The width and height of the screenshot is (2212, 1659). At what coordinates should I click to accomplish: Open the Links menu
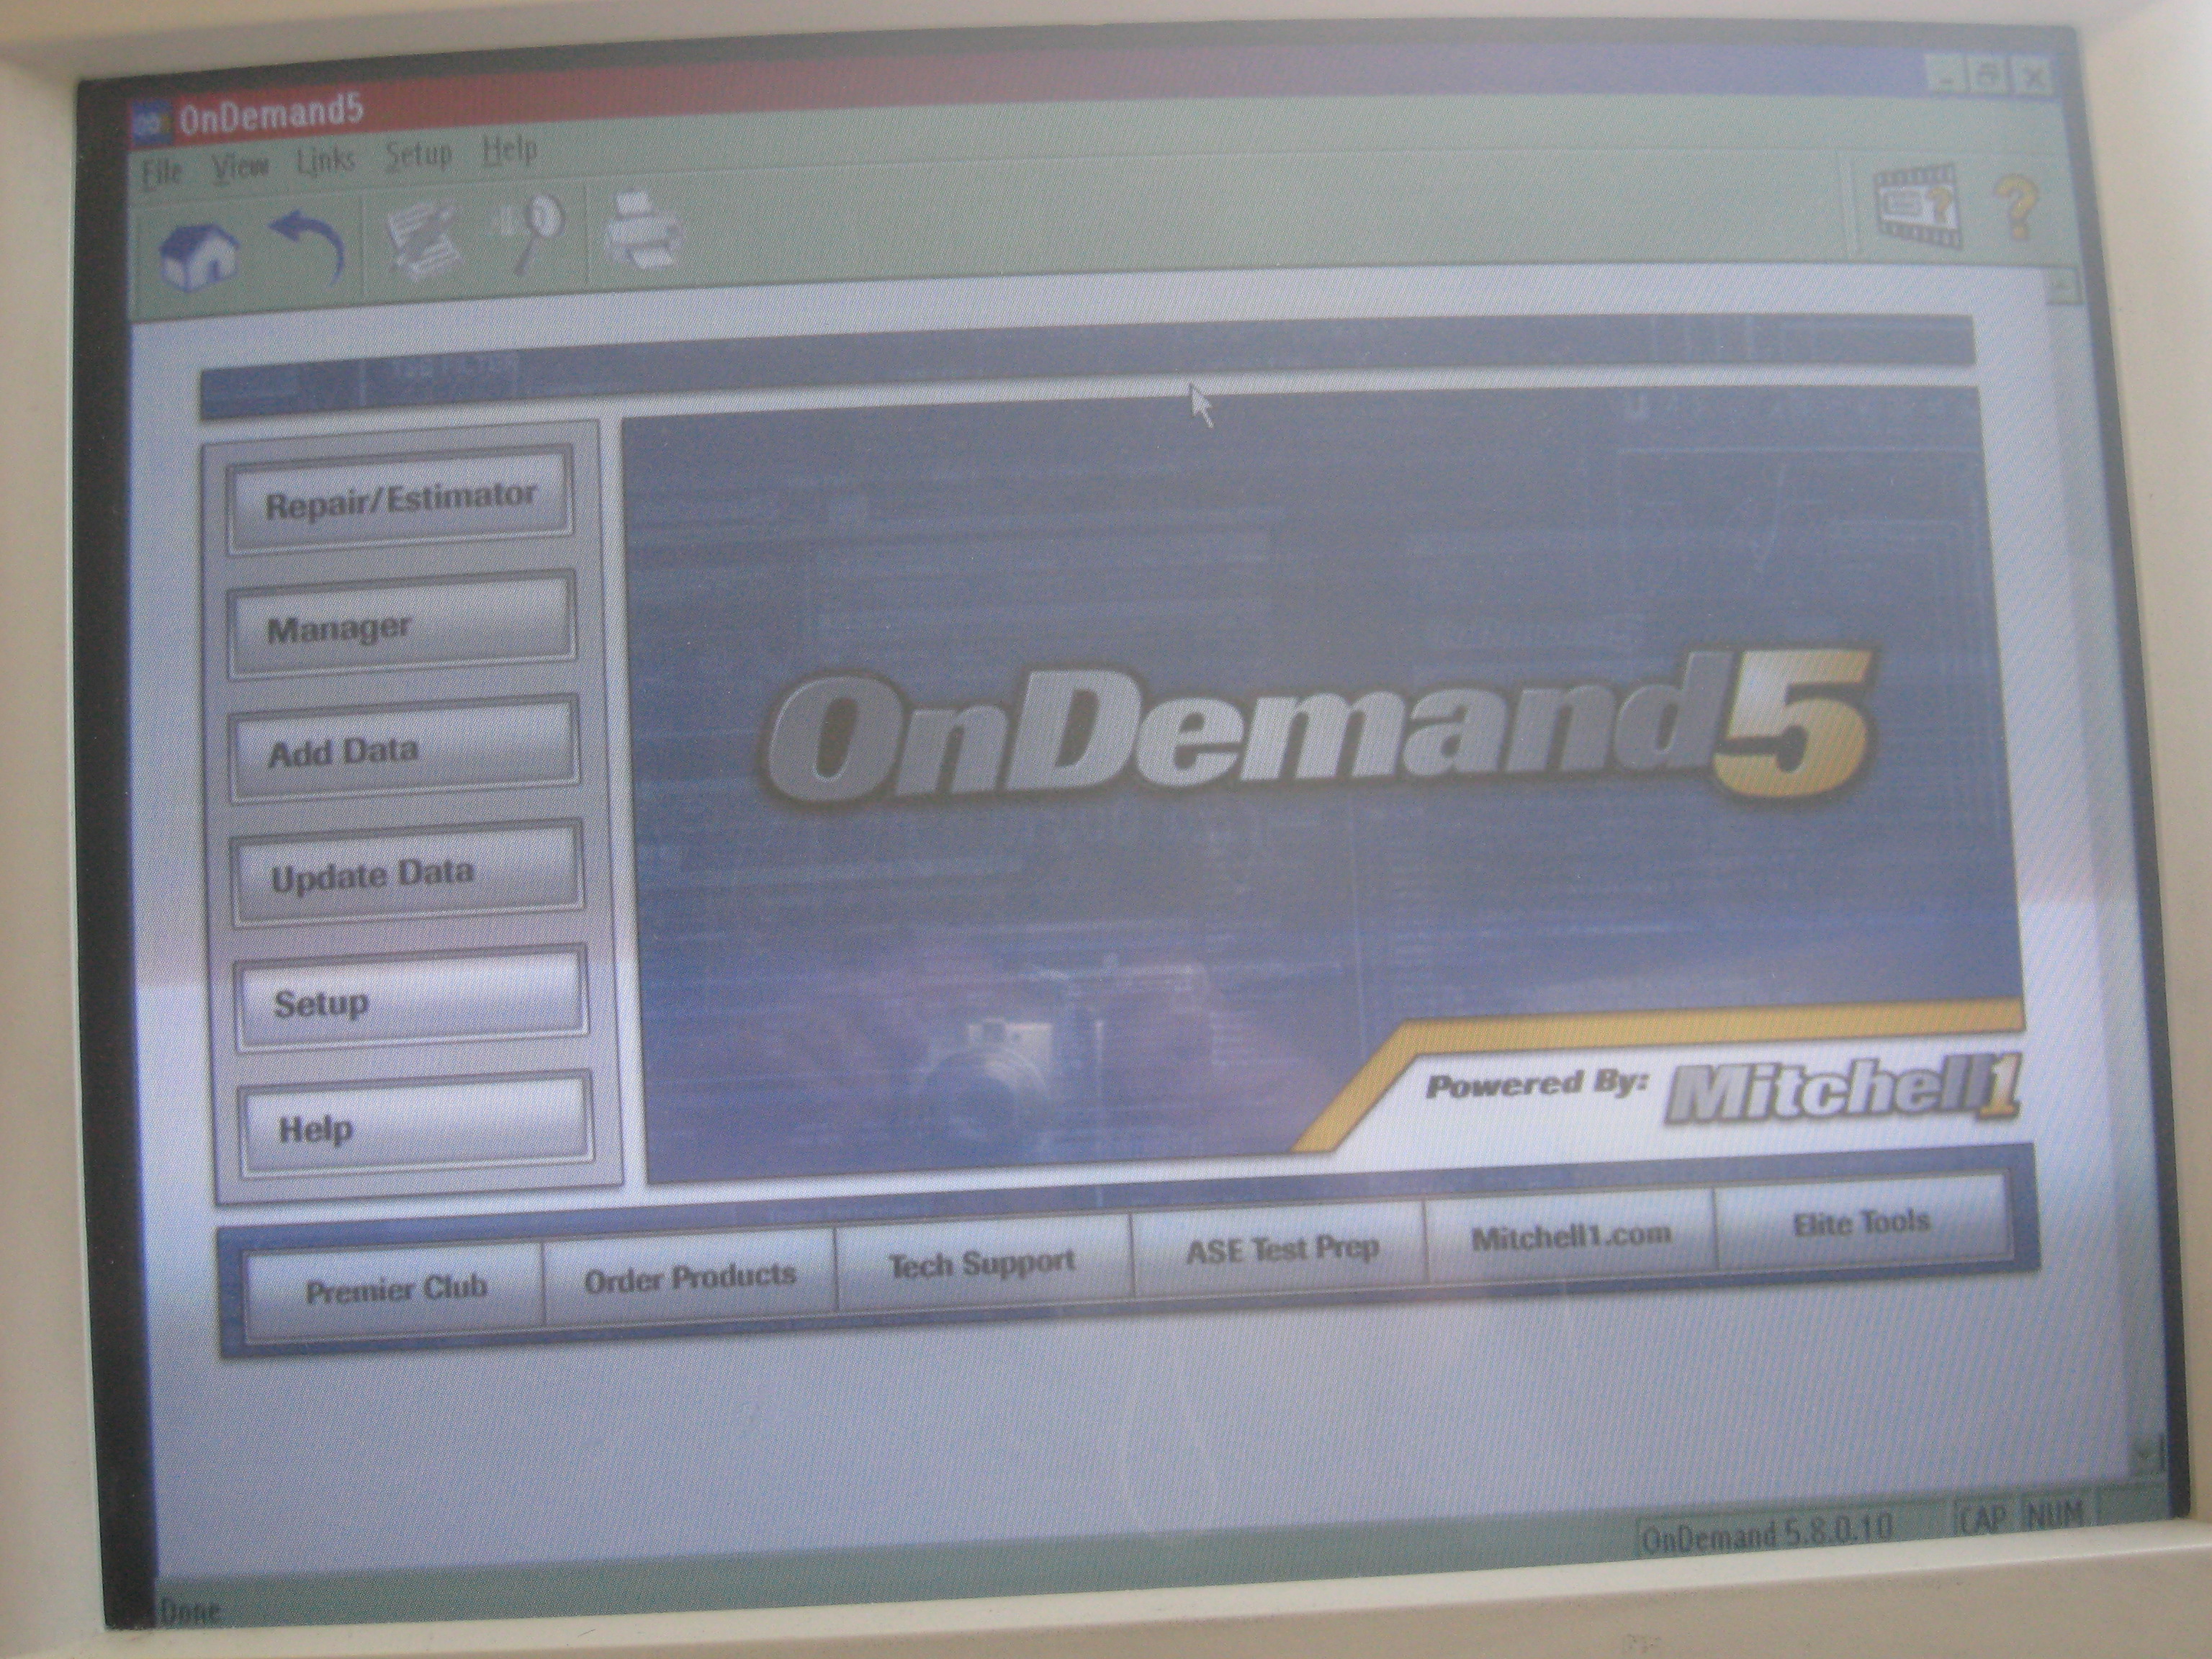click(x=326, y=160)
